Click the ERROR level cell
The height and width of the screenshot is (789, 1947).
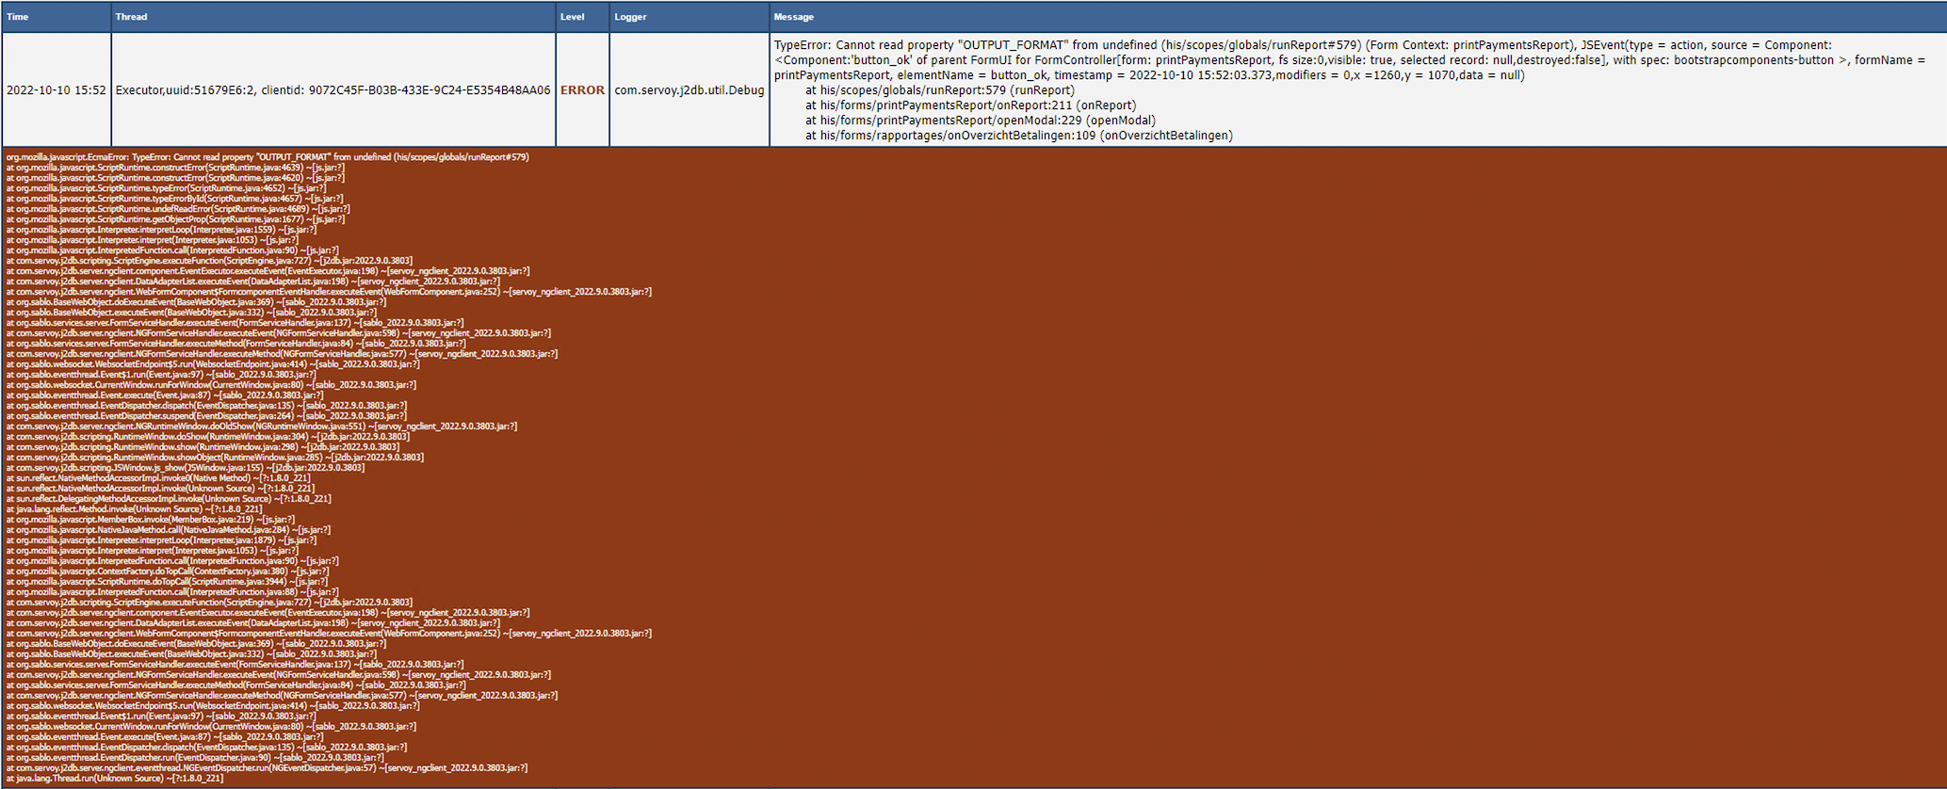tap(582, 90)
